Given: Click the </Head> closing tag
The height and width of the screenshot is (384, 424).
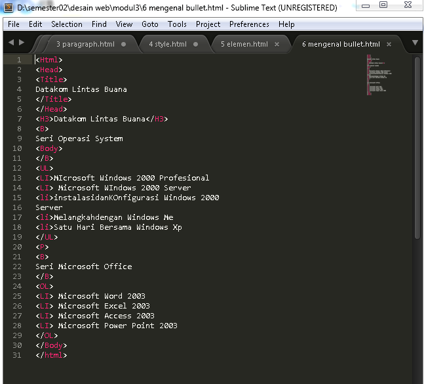Looking at the screenshot, I should coord(51,109).
